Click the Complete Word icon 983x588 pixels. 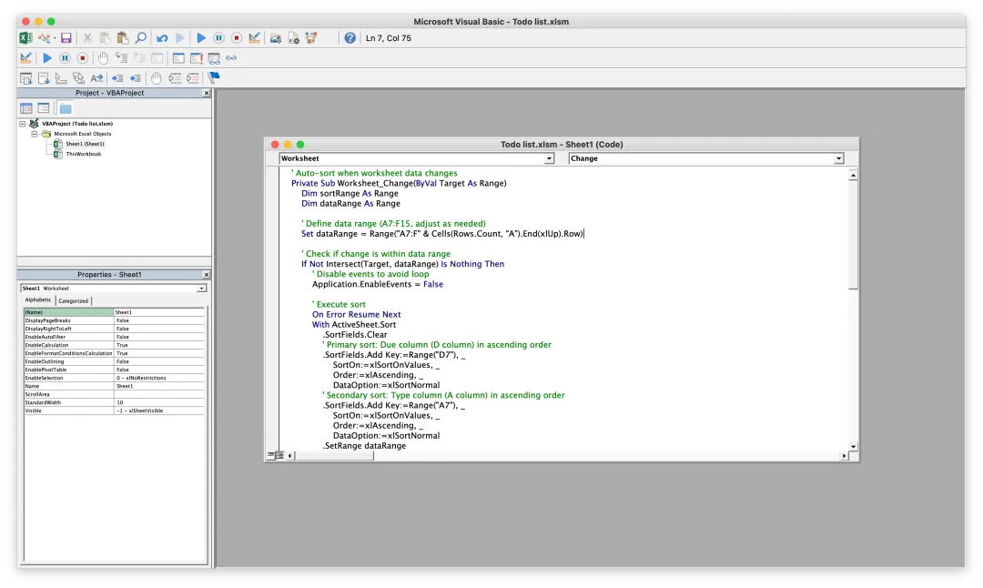(96, 77)
